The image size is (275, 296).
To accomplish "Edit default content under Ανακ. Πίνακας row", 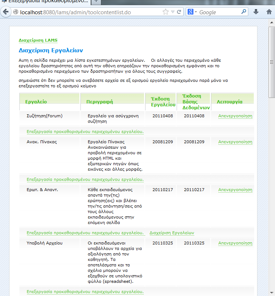I will [85, 179].
